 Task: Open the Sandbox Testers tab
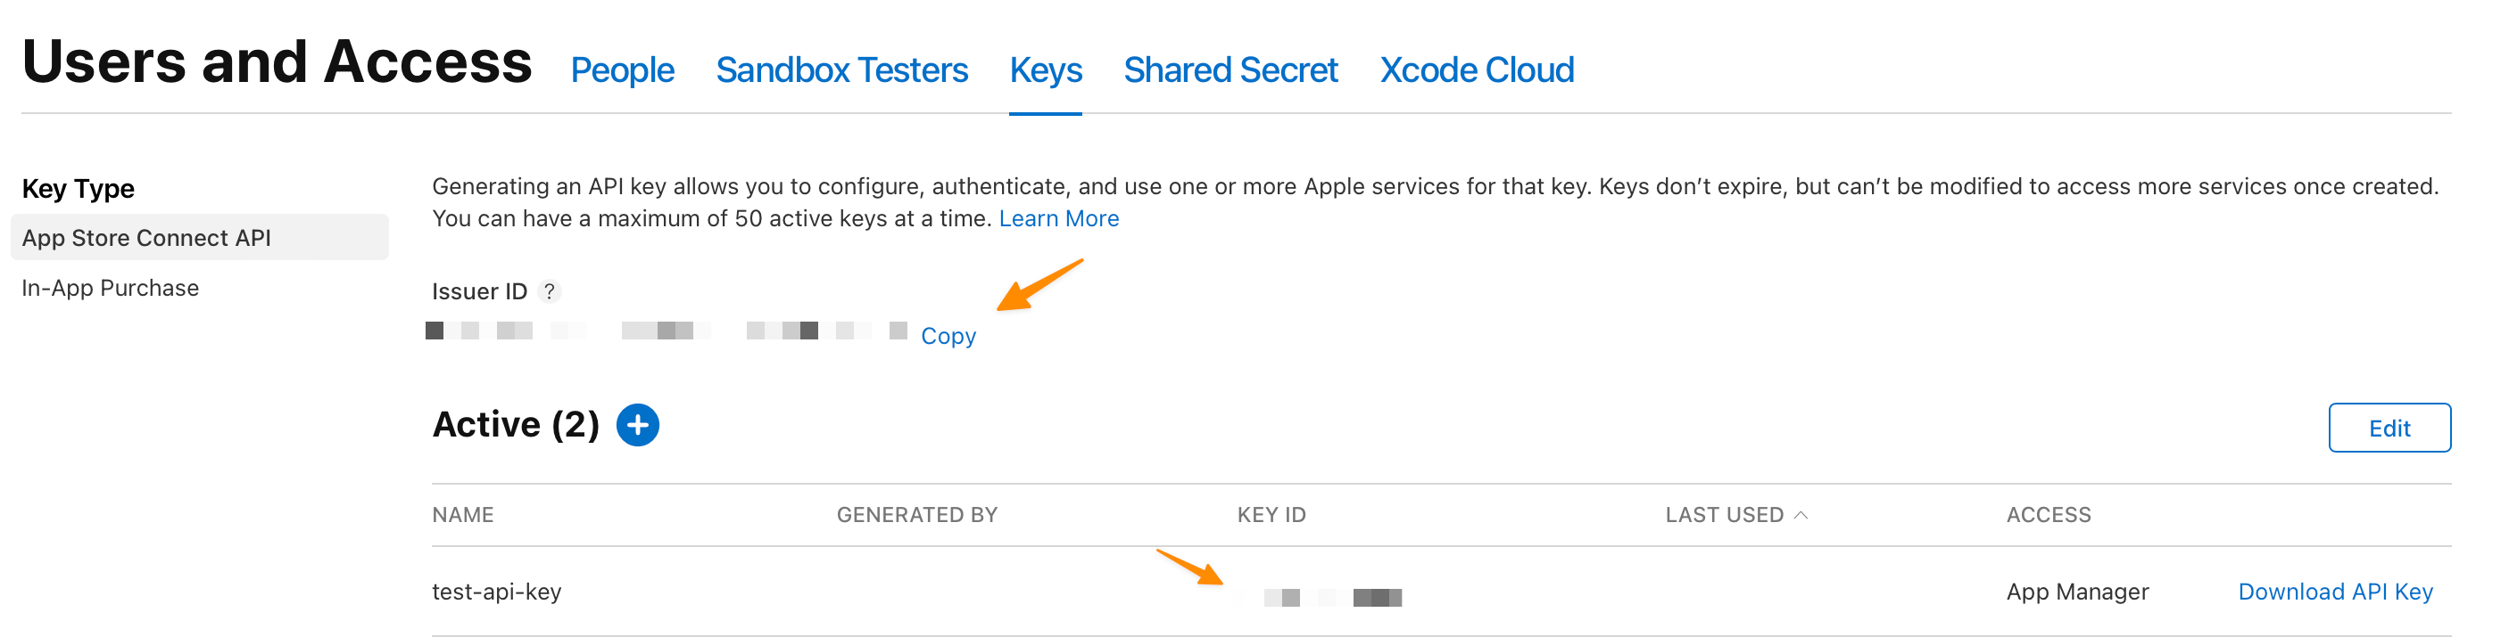coord(841,69)
